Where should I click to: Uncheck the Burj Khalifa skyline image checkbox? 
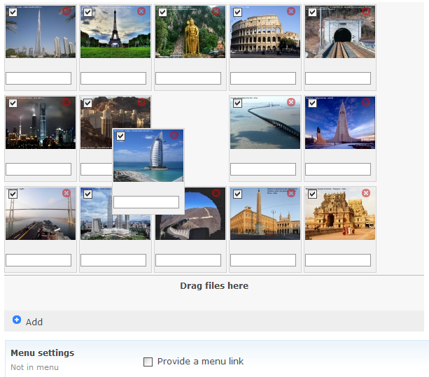[13, 12]
